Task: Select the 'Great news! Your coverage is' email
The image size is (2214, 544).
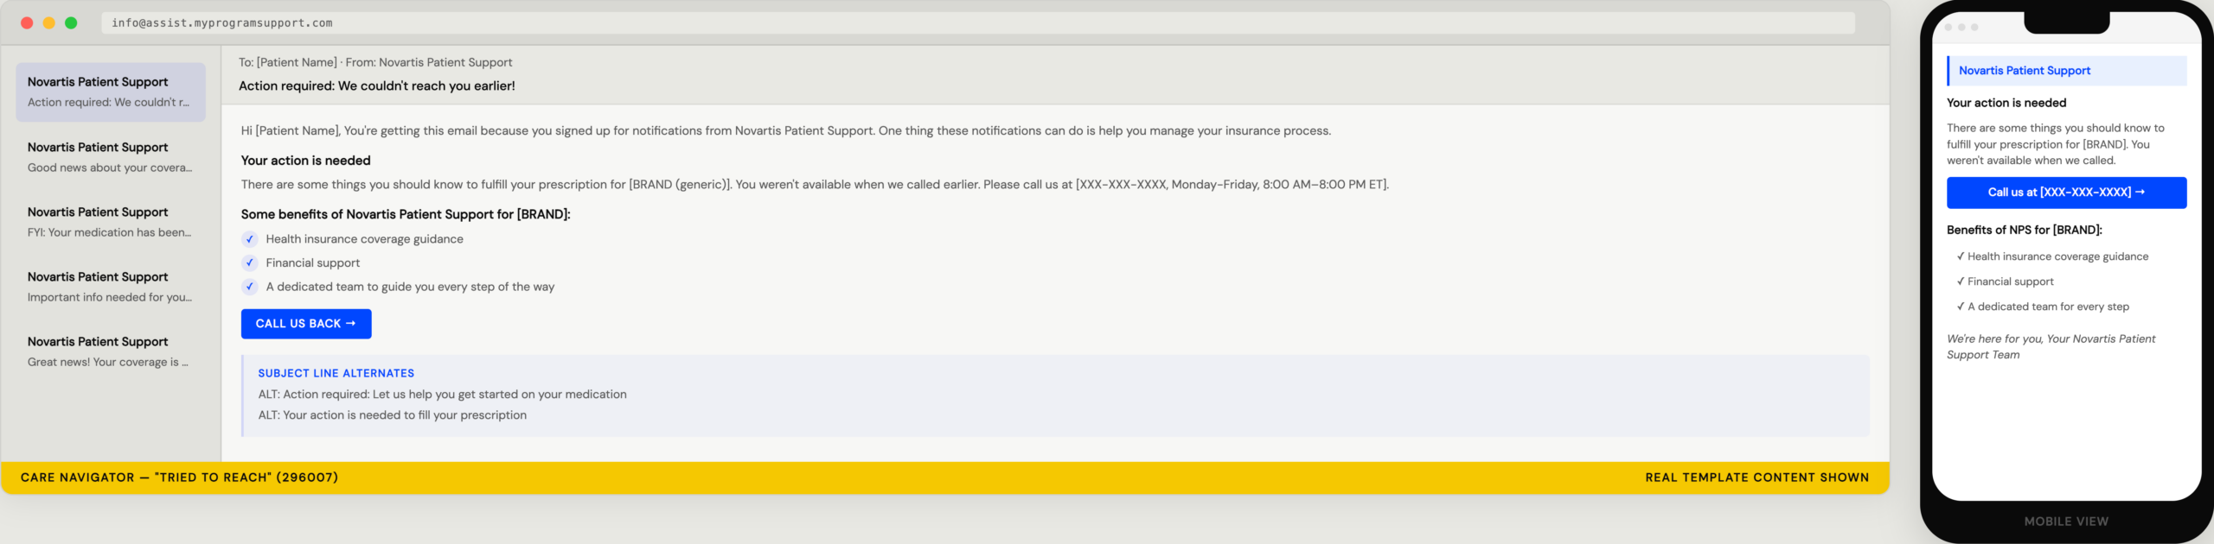Action: (111, 351)
